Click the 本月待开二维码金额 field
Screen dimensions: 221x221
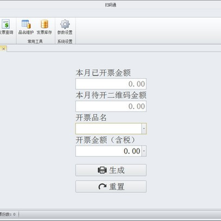111,106
